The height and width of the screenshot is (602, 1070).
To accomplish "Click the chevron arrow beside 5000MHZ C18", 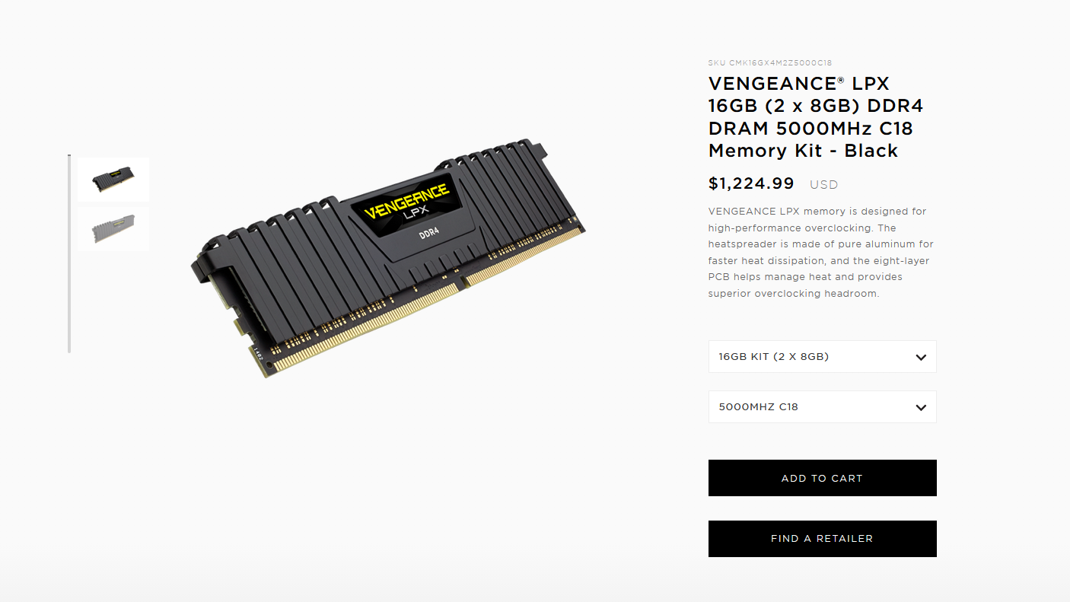I will [921, 407].
